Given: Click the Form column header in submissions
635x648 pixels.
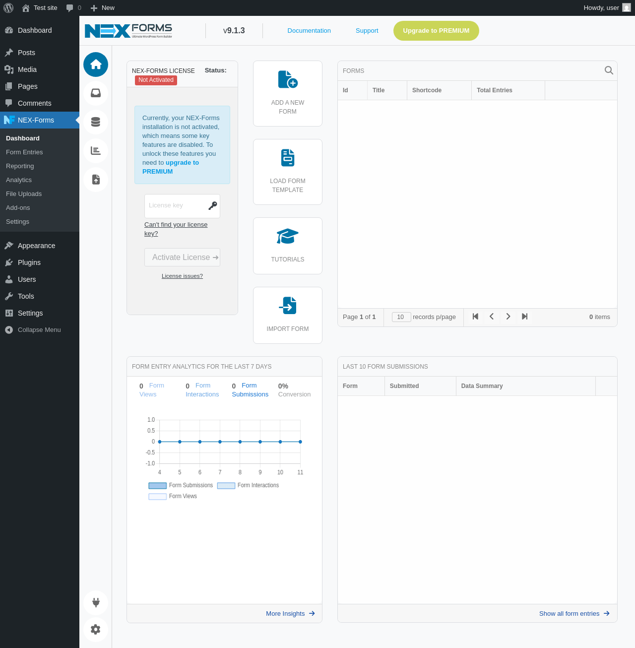Looking at the screenshot, I should pos(361,386).
